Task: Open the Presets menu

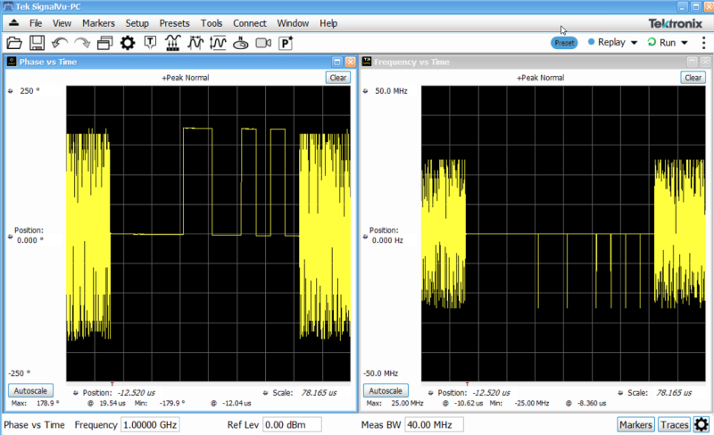Action: click(x=174, y=22)
